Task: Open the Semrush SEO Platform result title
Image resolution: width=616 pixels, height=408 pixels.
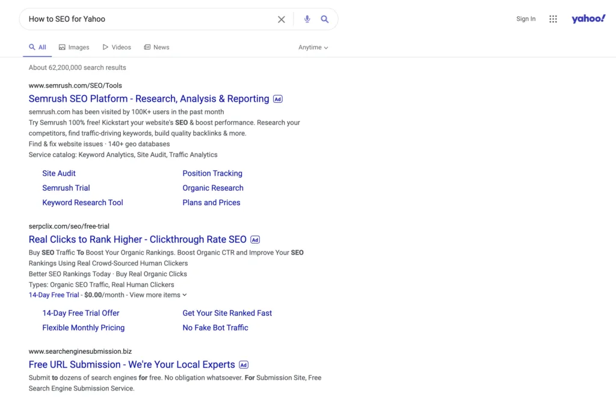Action: tap(149, 99)
